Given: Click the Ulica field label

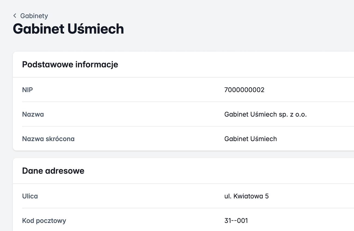Looking at the screenshot, I should tap(30, 196).
